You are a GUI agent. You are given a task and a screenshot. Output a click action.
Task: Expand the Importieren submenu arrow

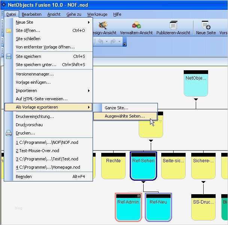point(89,91)
